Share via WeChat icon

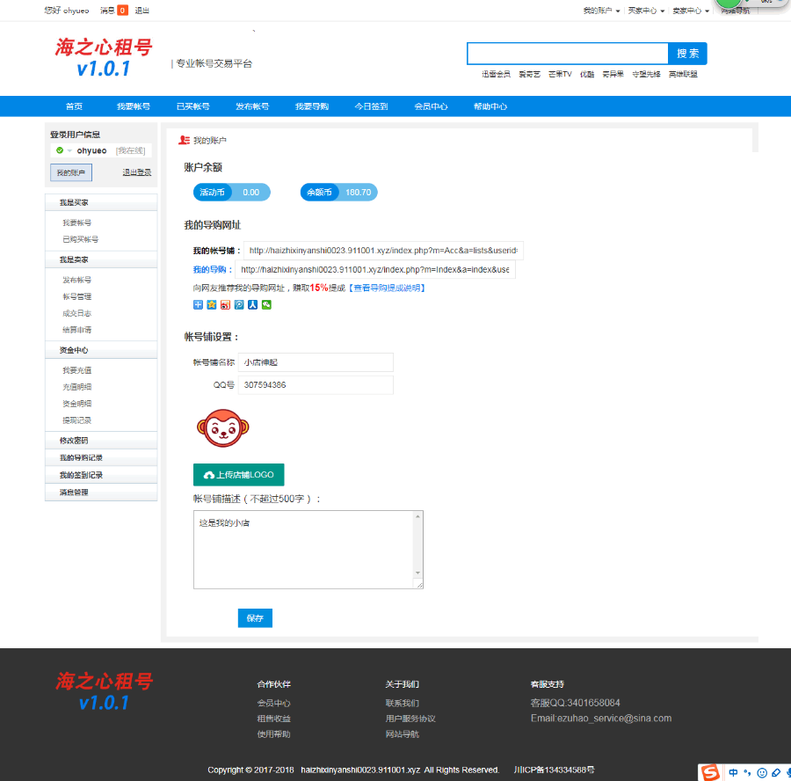[x=268, y=304]
